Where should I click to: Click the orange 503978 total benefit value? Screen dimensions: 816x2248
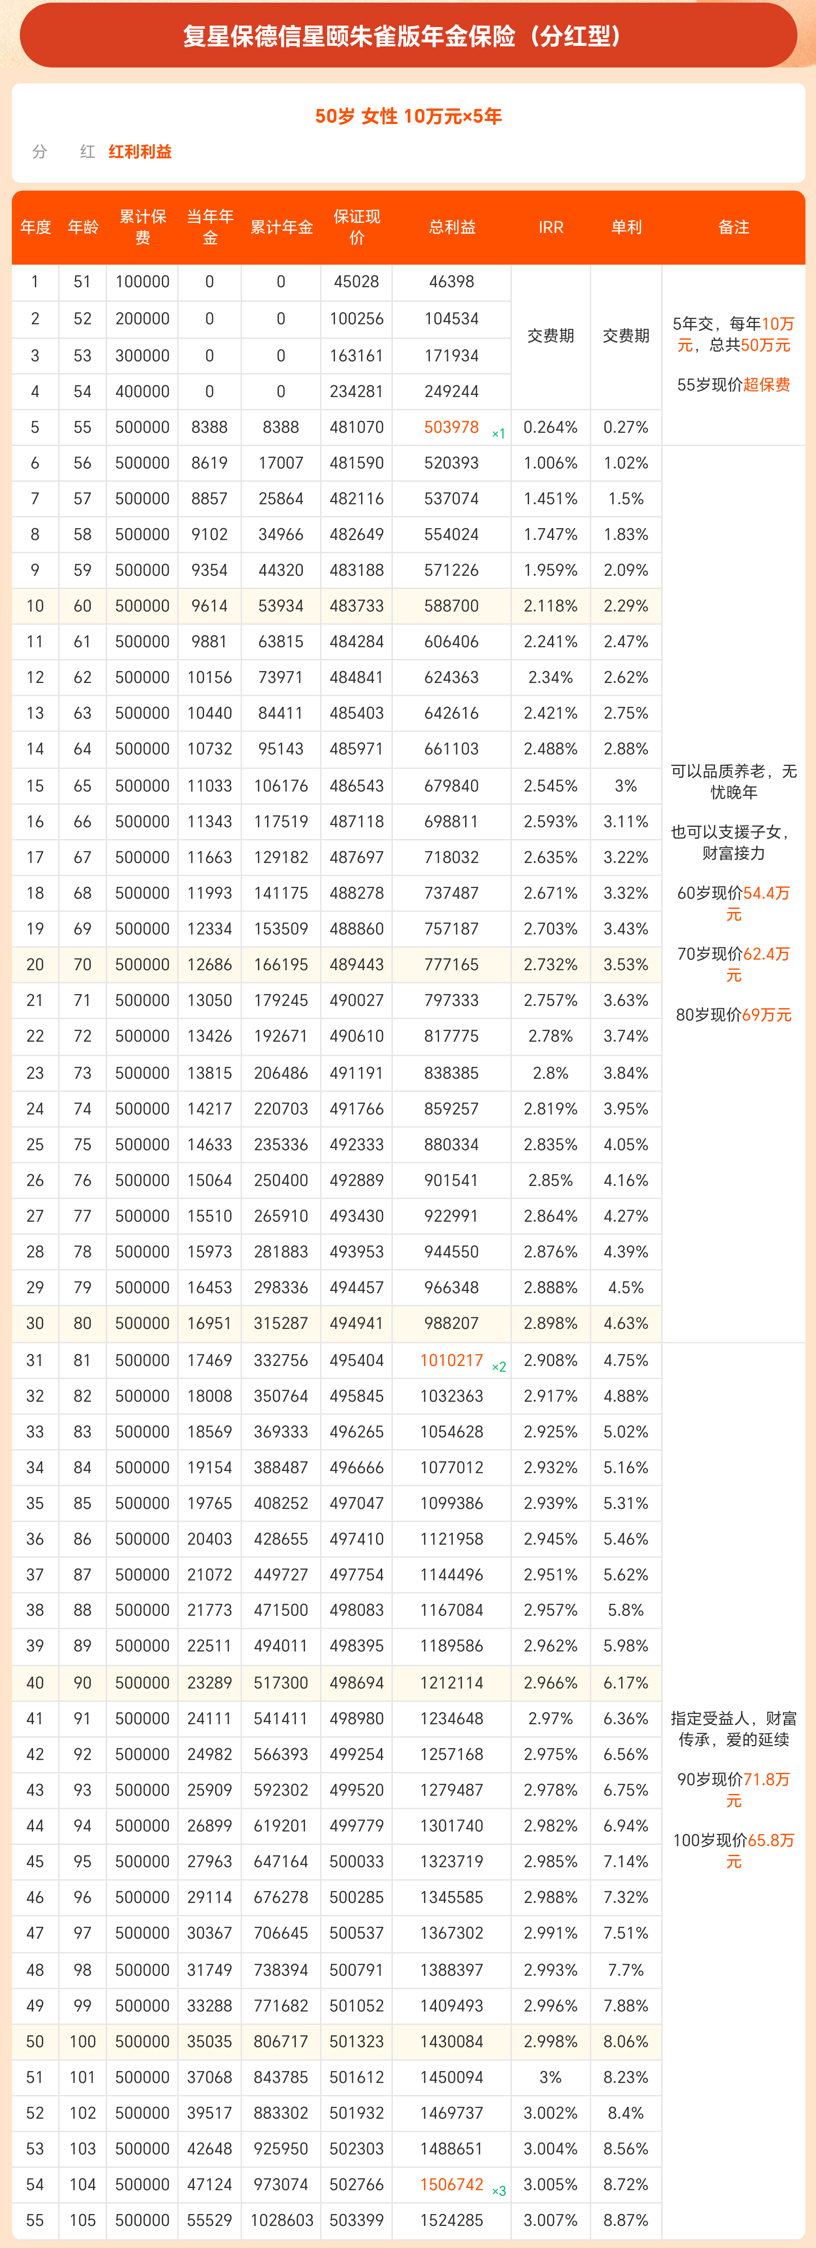451,427
